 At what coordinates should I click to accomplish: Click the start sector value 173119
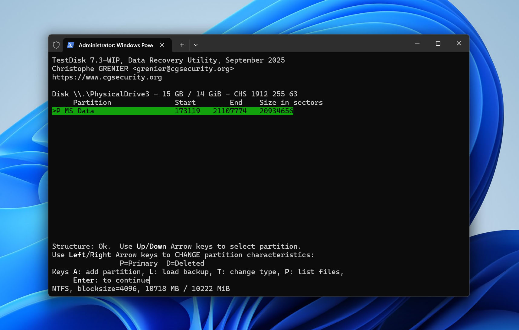pyautogui.click(x=188, y=111)
